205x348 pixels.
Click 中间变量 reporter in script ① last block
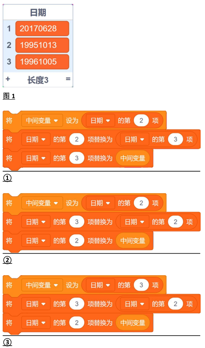tap(133, 158)
